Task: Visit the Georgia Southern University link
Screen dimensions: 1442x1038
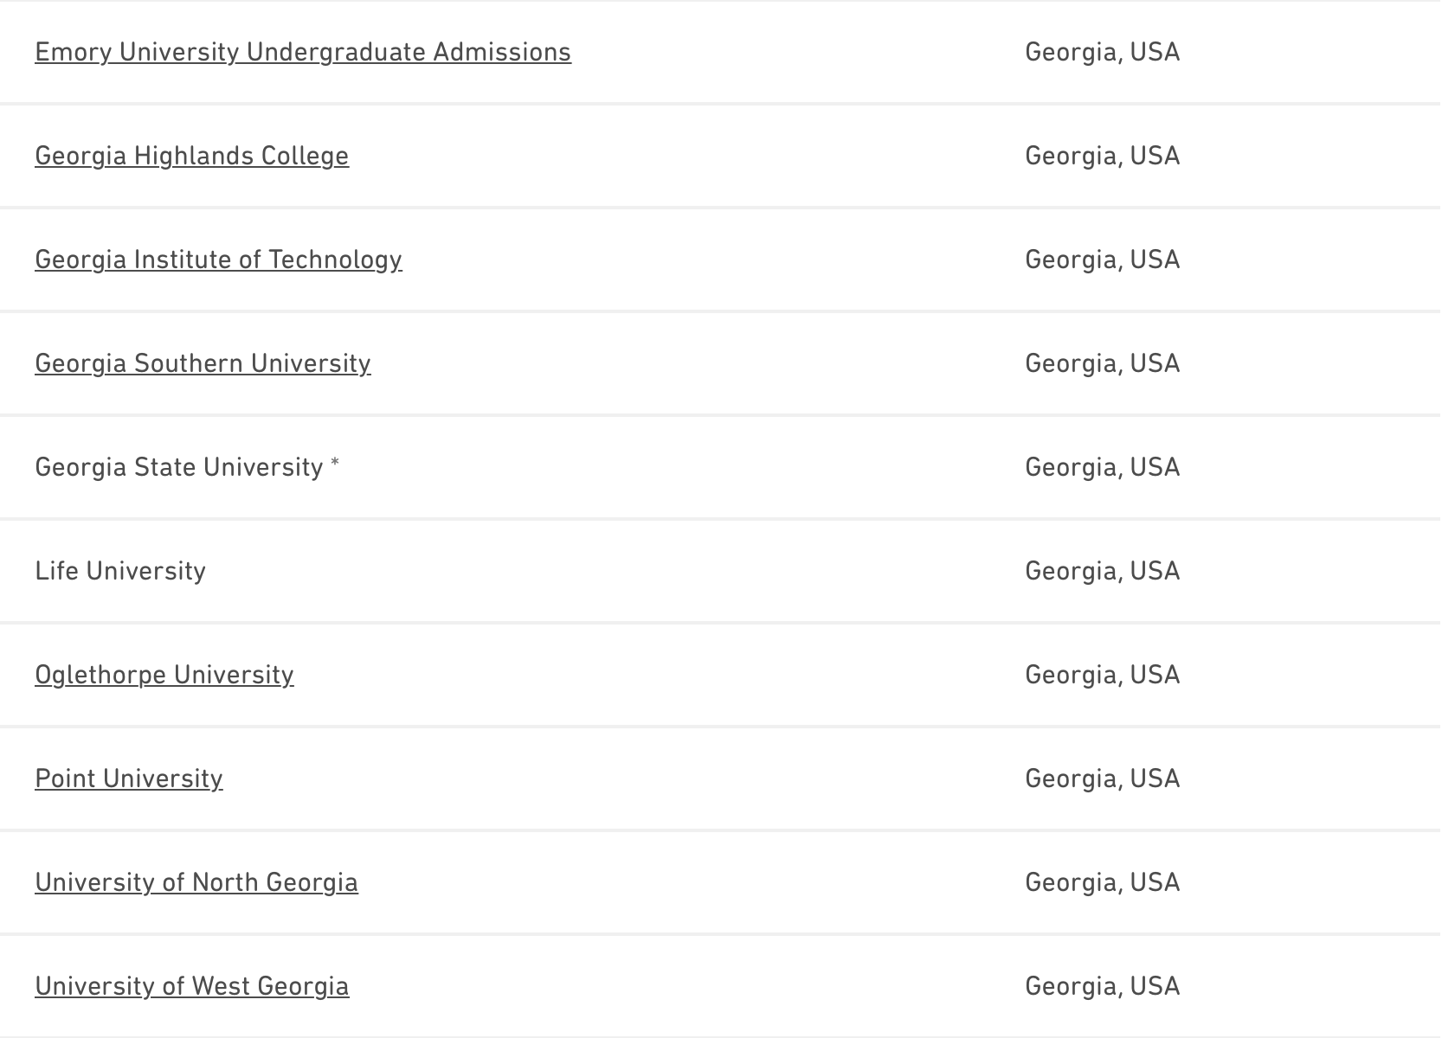Action: pyautogui.click(x=203, y=363)
